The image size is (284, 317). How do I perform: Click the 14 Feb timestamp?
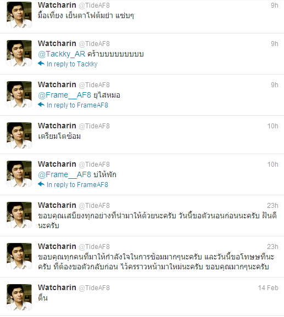pyautogui.click(x=268, y=288)
